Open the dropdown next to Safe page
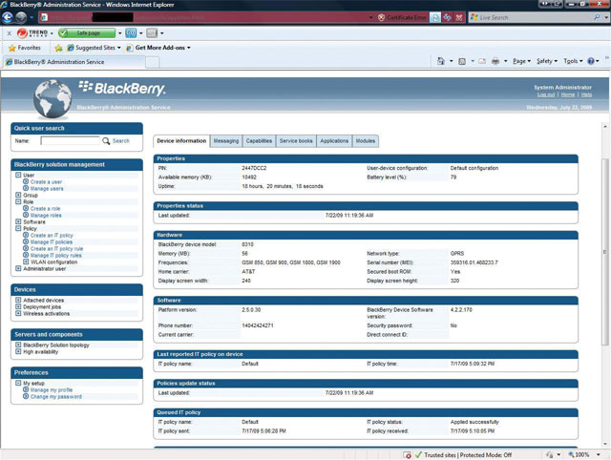 (119, 33)
